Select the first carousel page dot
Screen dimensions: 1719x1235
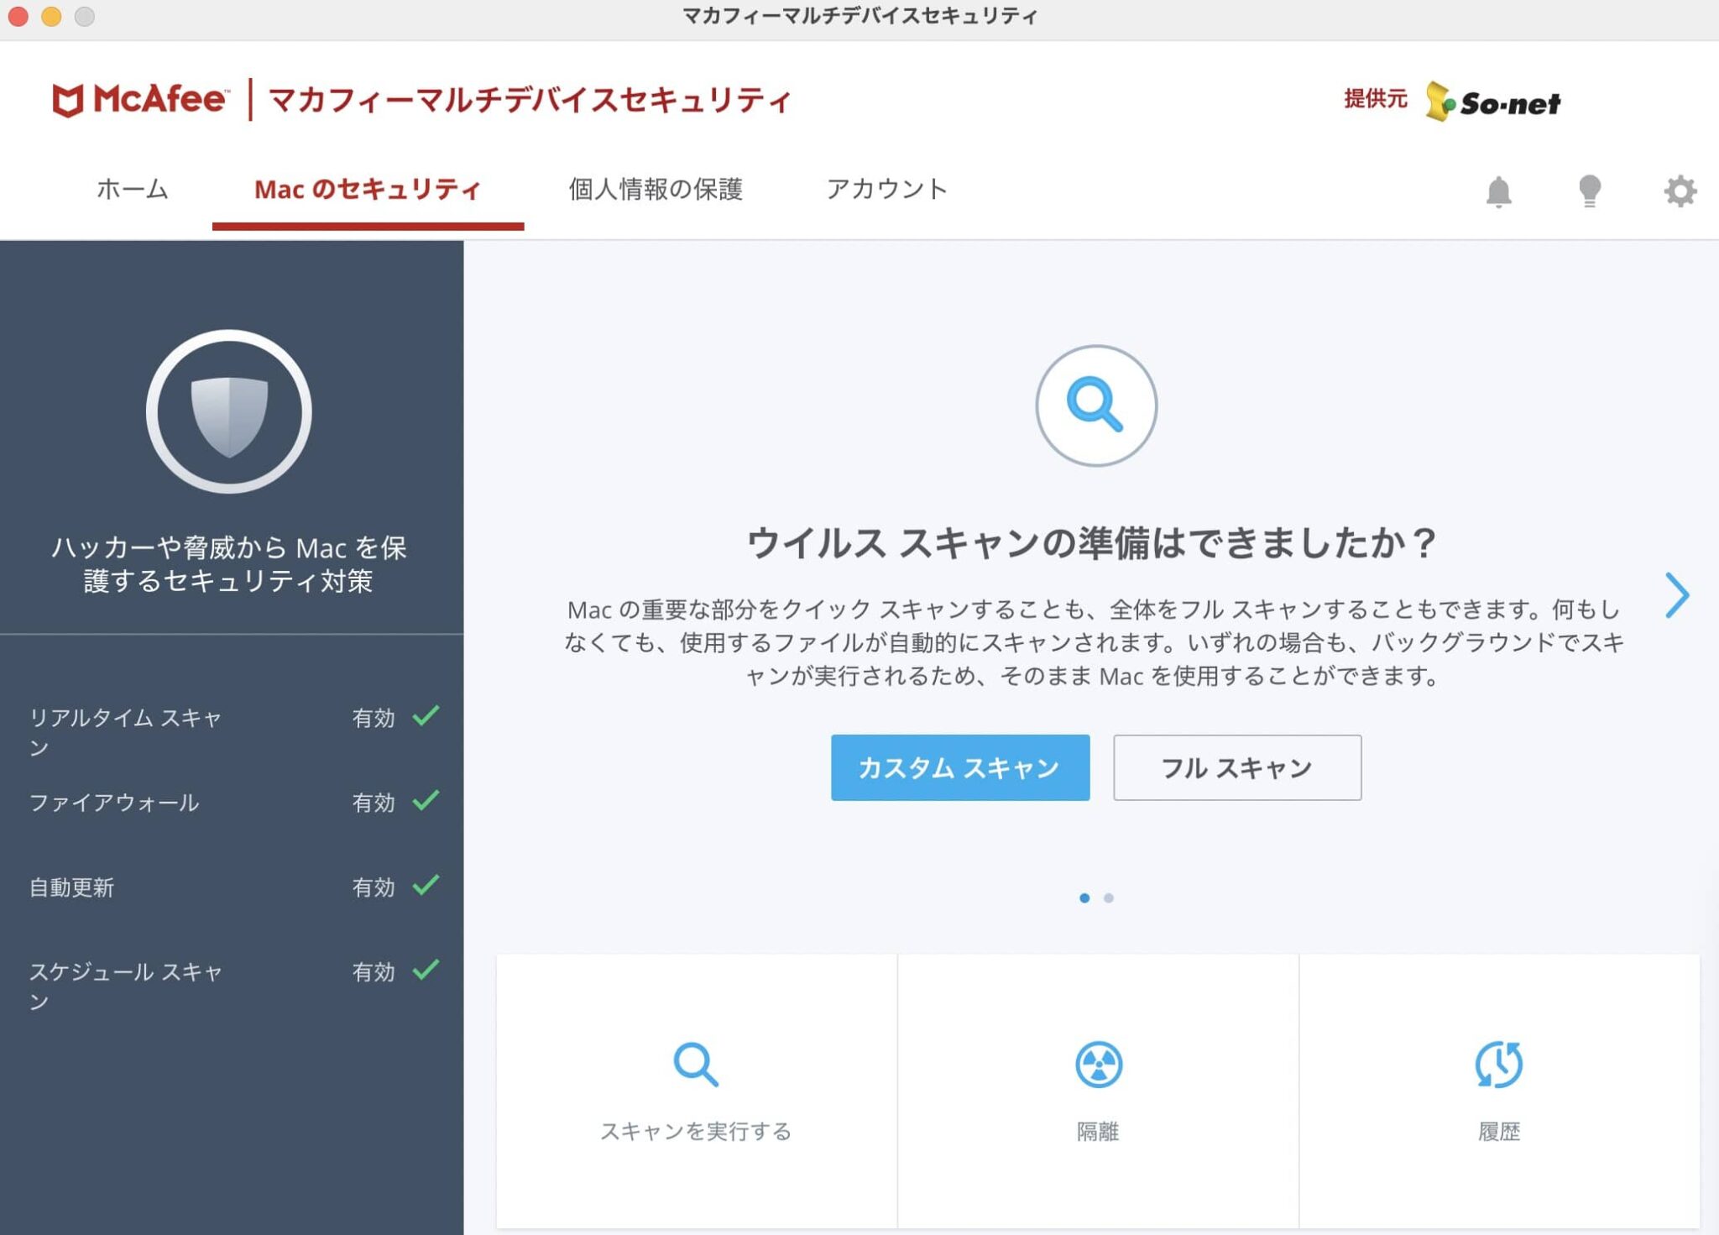(1084, 897)
